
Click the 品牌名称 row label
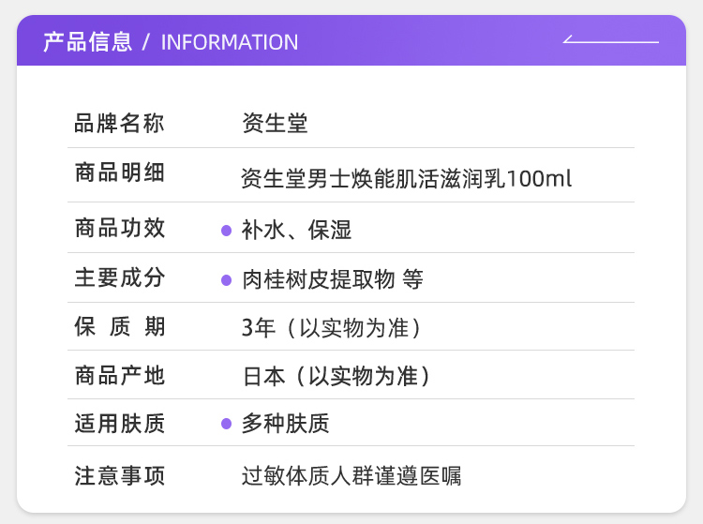point(119,123)
